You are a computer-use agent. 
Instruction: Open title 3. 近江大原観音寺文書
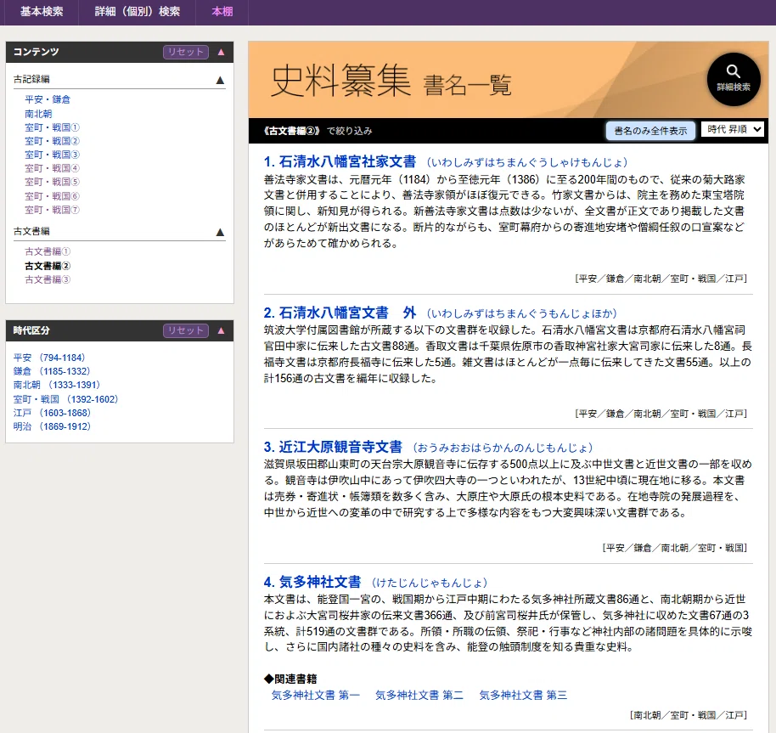pos(333,448)
